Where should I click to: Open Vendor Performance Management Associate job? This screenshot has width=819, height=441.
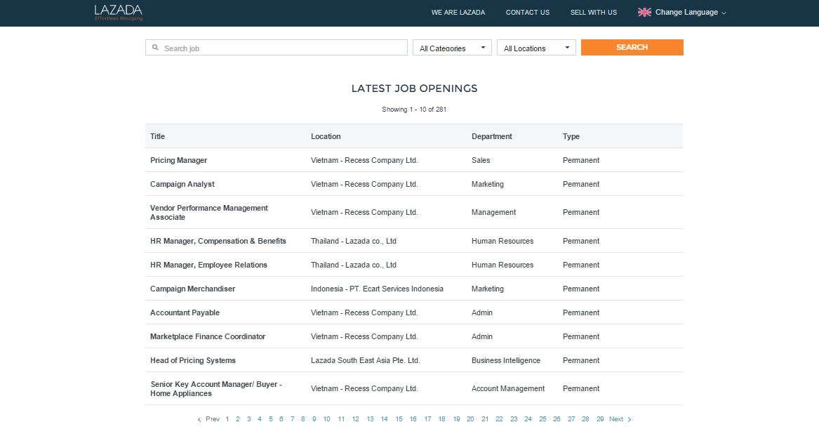pos(209,213)
